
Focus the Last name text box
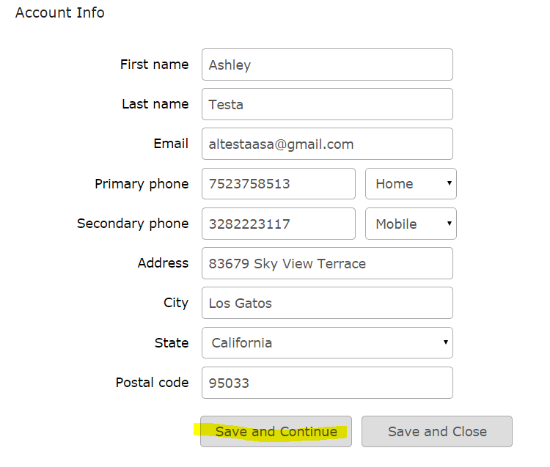(x=327, y=104)
